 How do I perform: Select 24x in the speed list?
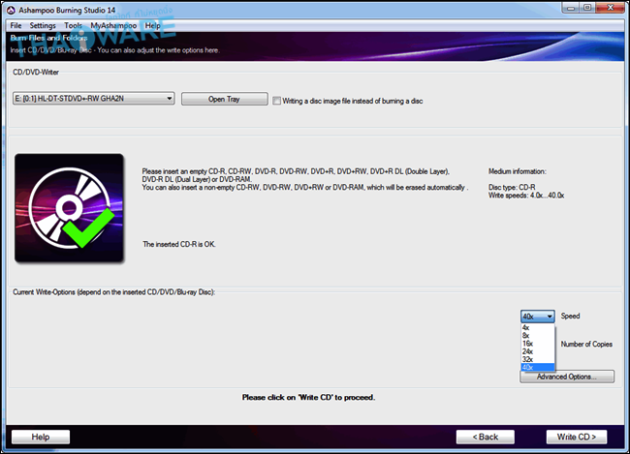538,351
